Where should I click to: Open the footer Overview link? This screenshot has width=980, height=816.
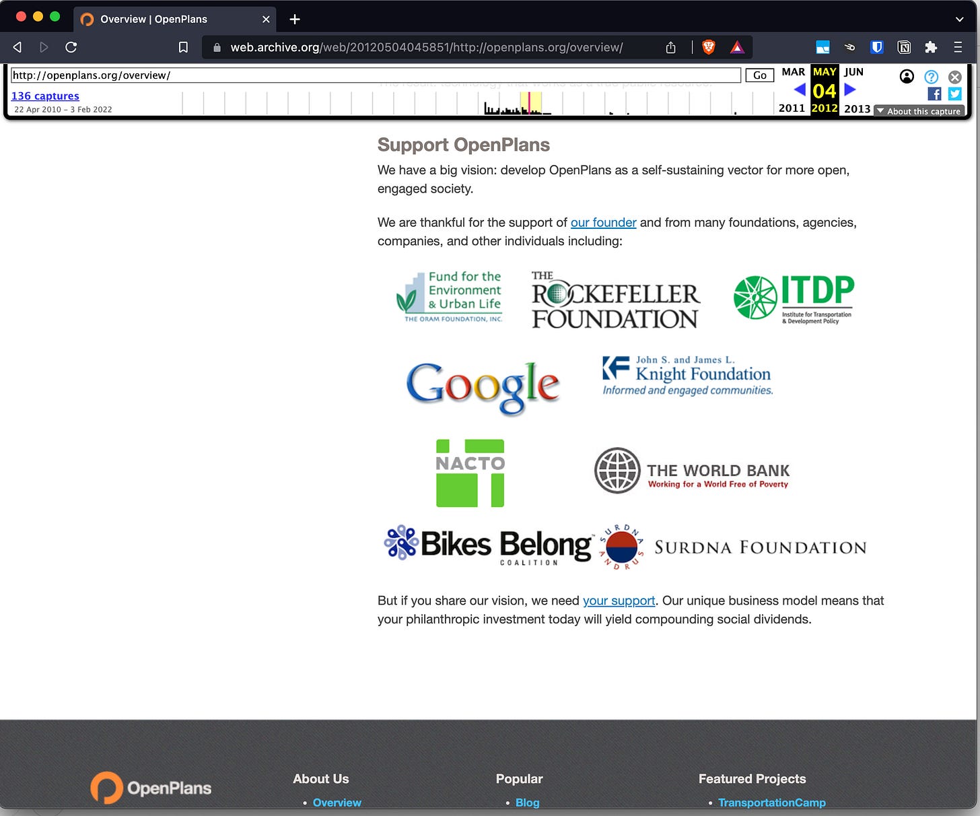337,803
